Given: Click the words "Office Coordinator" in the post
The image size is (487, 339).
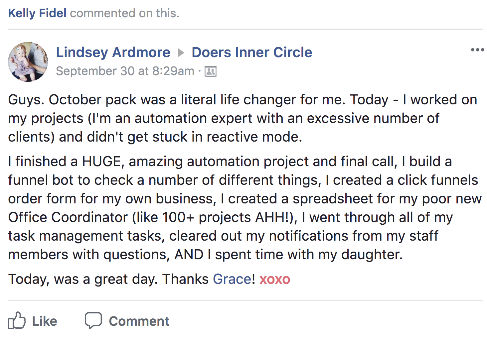Looking at the screenshot, I should pos(68,217).
